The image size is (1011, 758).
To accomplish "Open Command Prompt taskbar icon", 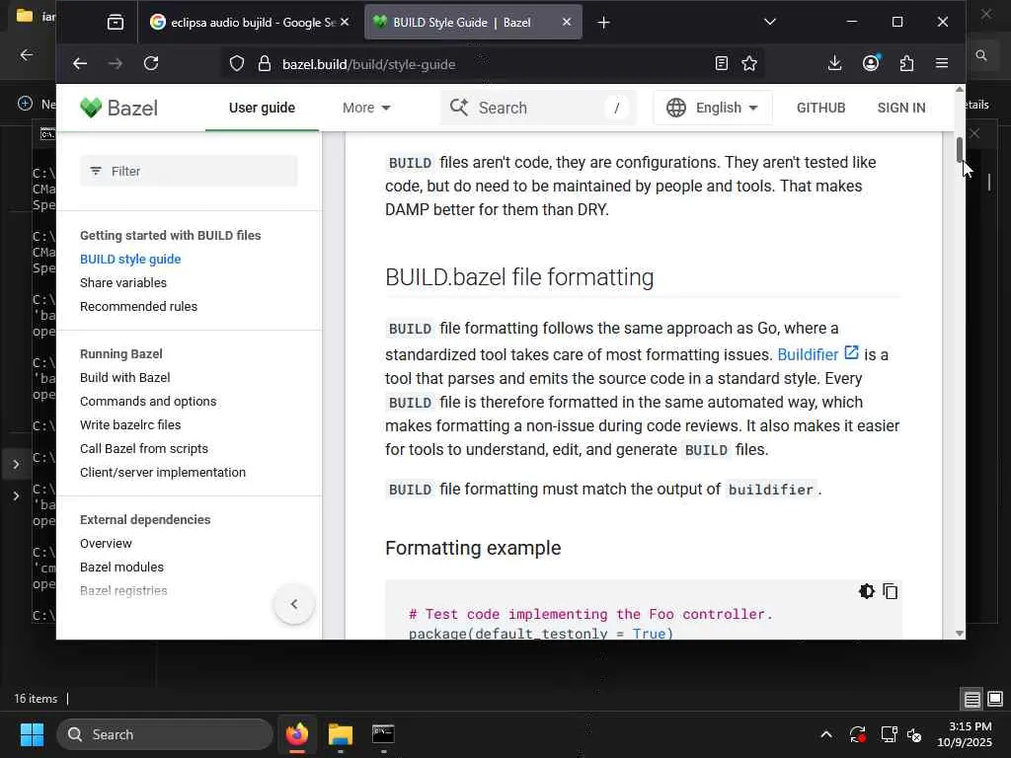I will click(x=384, y=734).
